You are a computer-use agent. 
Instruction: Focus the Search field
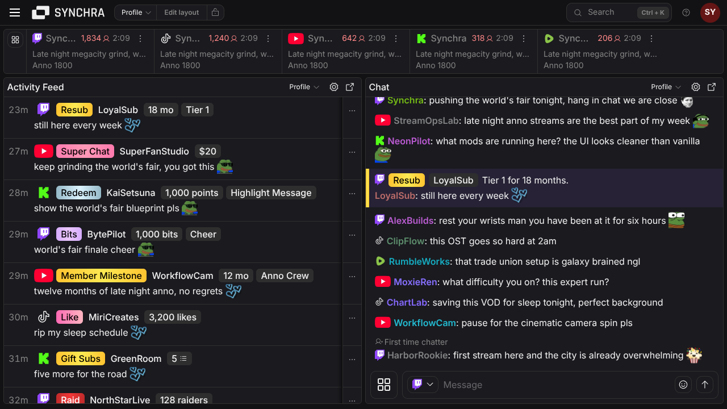point(619,12)
